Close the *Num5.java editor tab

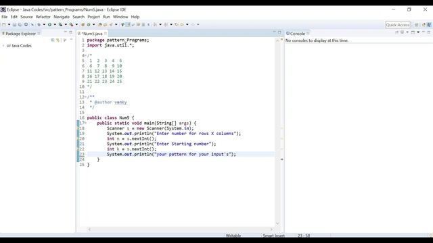pyautogui.click(x=106, y=34)
